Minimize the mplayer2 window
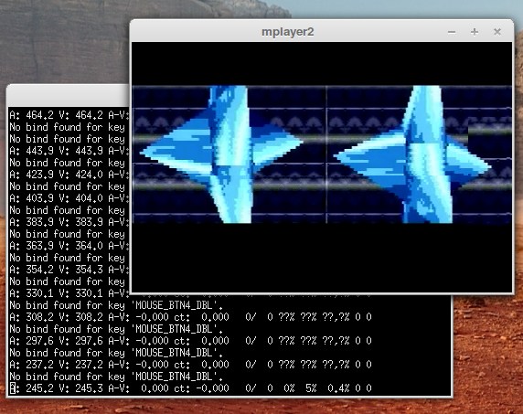The width and height of the screenshot is (523, 414). (452, 32)
